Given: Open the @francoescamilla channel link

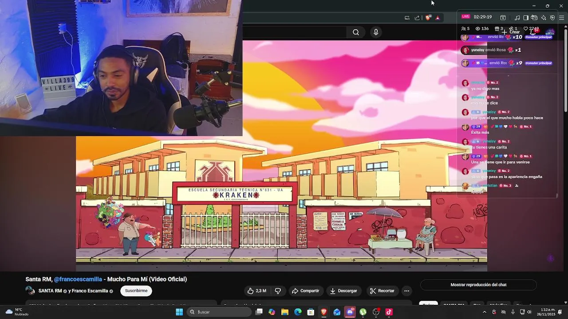Looking at the screenshot, I should coord(78,279).
